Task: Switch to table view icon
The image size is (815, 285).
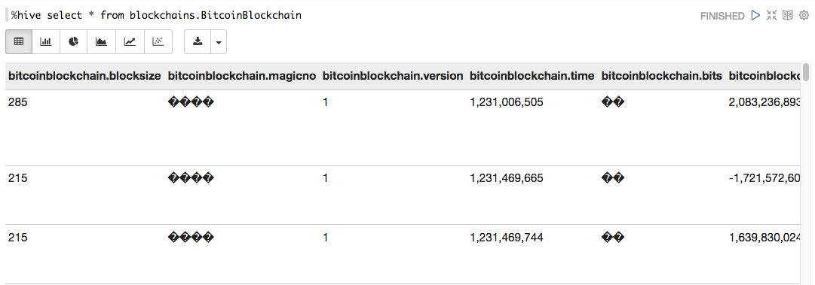Action: (19, 42)
